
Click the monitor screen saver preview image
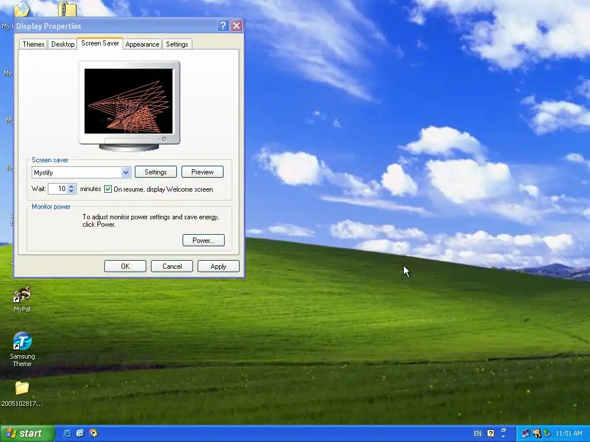pos(128,101)
